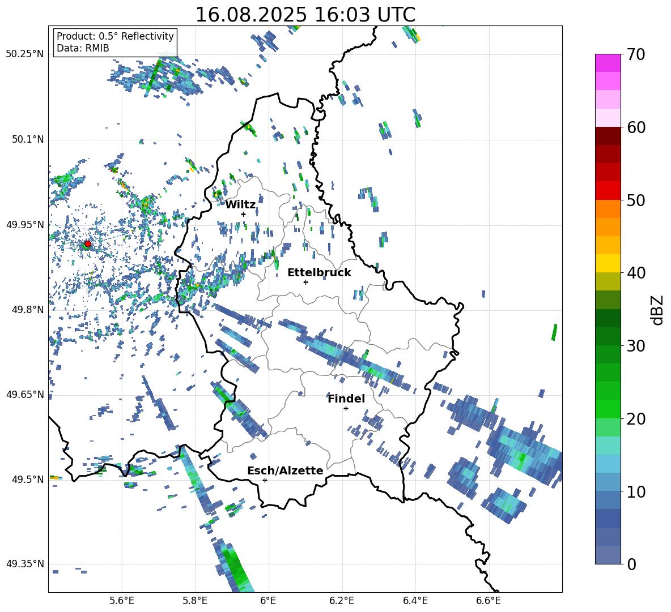671x612 pixels.
Task: Click the plus marker below Findel
Action: pos(346,409)
